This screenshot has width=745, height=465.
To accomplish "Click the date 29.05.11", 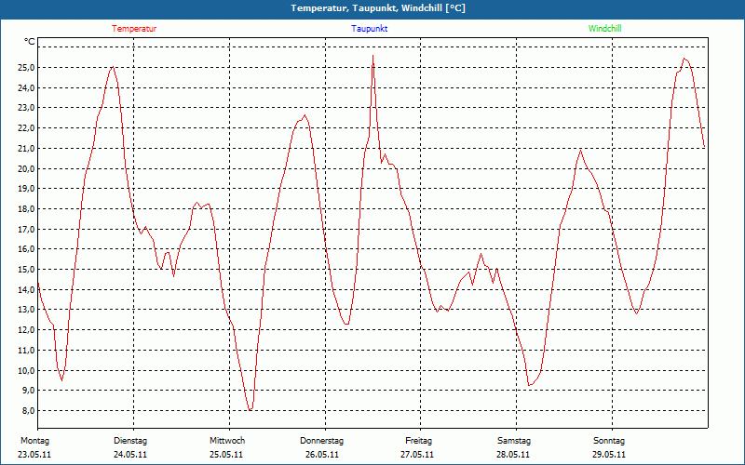I will (x=609, y=455).
